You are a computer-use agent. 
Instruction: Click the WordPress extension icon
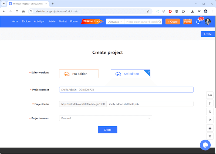(177, 11)
